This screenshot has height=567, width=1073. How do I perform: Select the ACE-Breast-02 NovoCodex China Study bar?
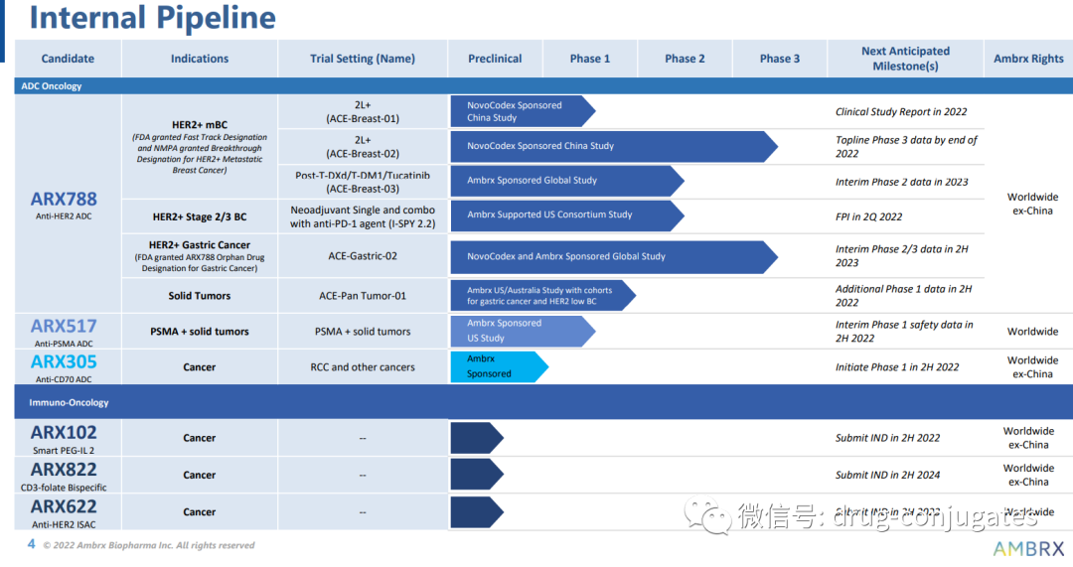click(x=614, y=146)
